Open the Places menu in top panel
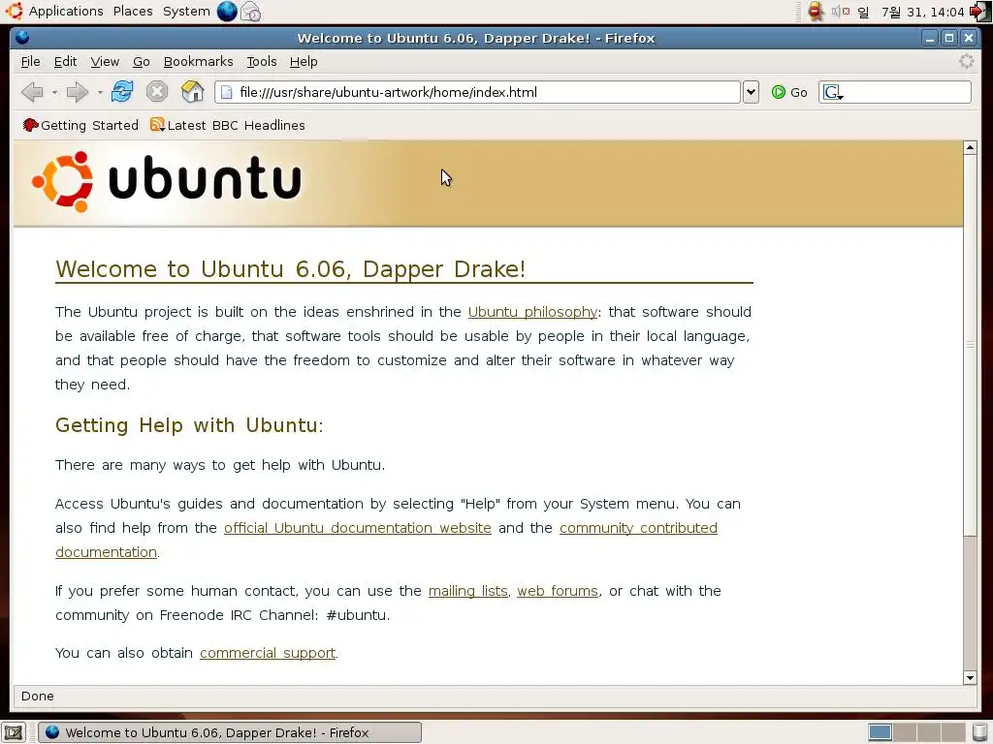Viewport: 993px width, 744px height. click(133, 12)
